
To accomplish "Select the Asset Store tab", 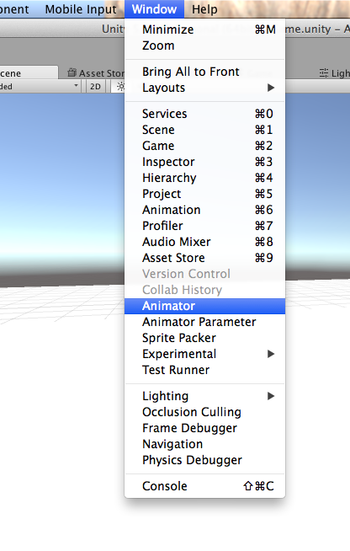I will pyautogui.click(x=97, y=73).
